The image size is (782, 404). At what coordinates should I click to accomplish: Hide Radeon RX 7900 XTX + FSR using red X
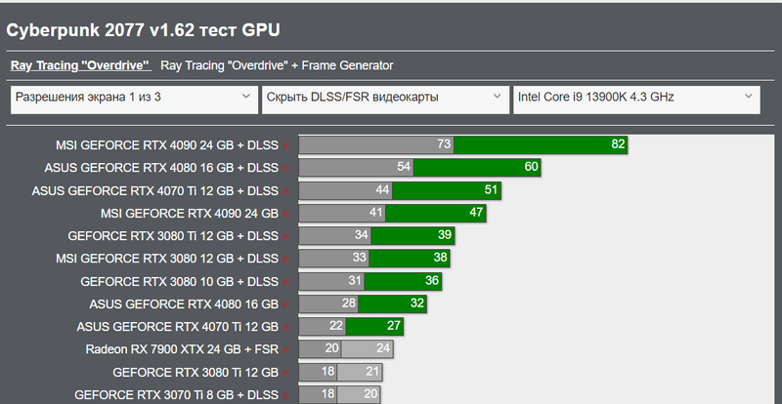point(286,349)
